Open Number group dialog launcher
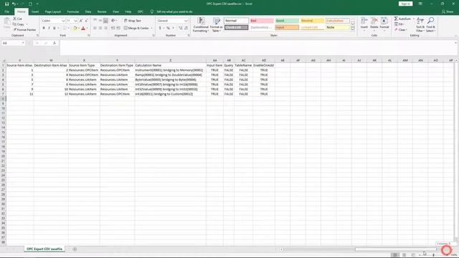The image size is (459, 258). [x=189, y=35]
